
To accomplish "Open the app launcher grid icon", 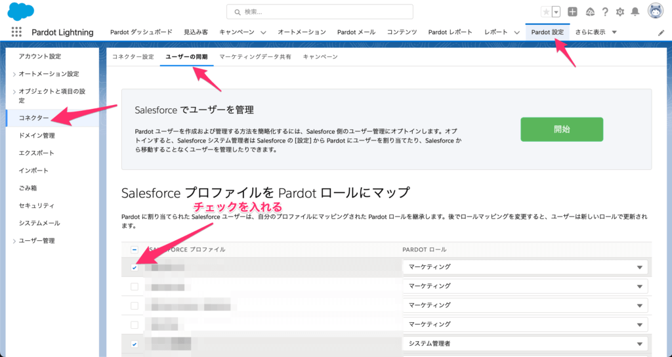I will tap(16, 32).
